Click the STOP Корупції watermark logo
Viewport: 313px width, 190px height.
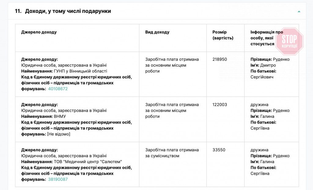click(x=289, y=41)
